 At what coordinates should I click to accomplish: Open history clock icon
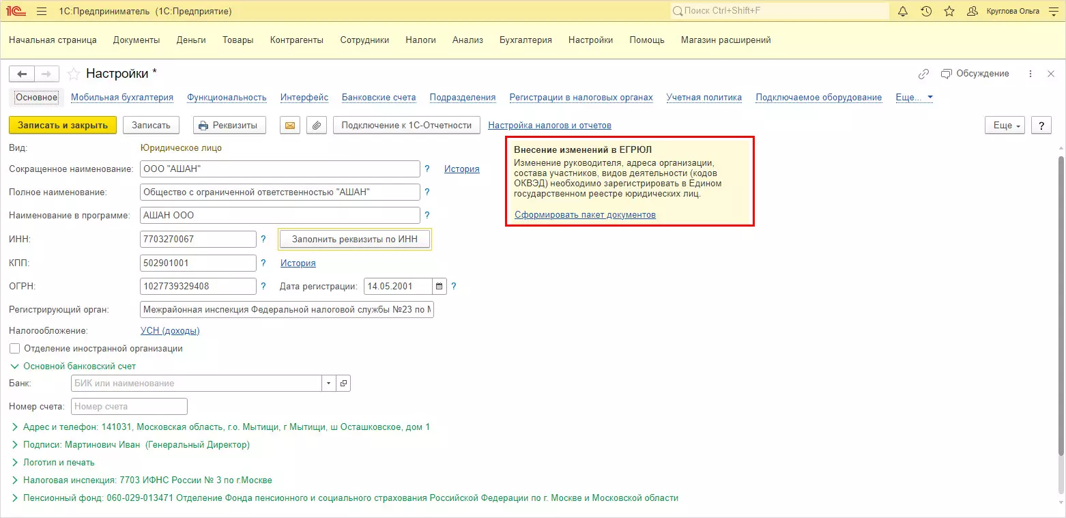pyautogui.click(x=926, y=12)
